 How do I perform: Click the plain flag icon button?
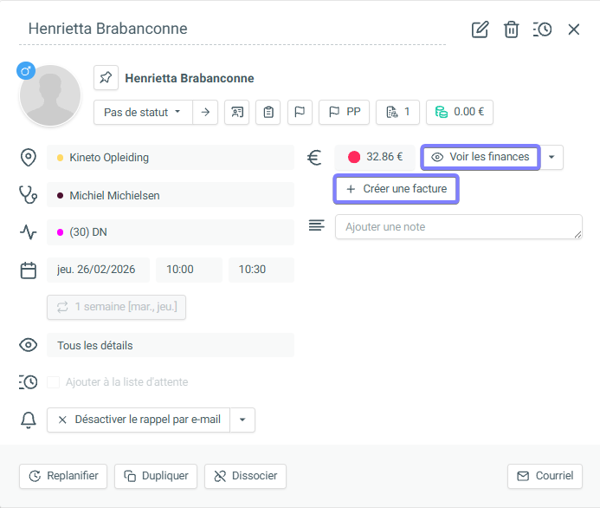pyautogui.click(x=300, y=112)
